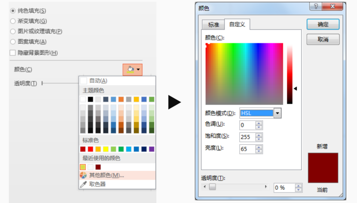This screenshot has width=357, height=203.
Task: Click the 透明度(T) slider in left panel
Action: tap(60, 83)
